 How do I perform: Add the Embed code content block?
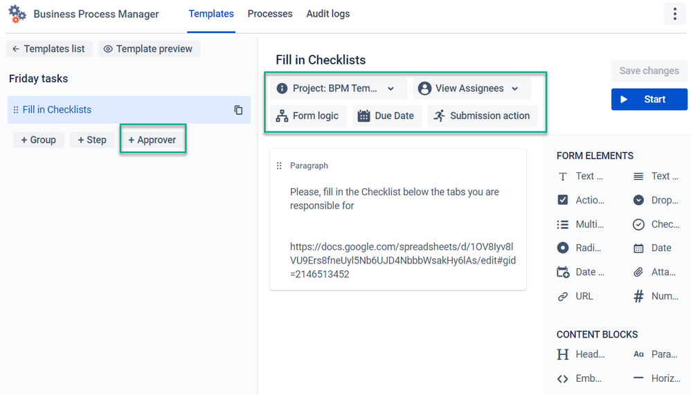580,378
